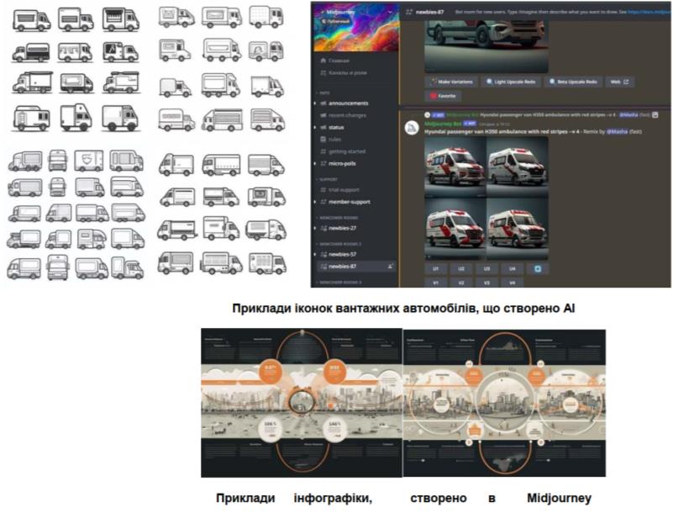Collapse the NEWCOMER ROOMS 2 category
The width and height of the screenshot is (673, 518).
click(x=340, y=244)
